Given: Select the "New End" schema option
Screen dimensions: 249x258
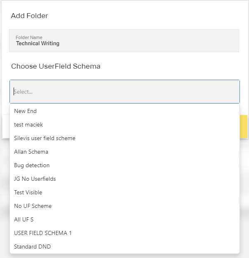Looking at the screenshot, I should (26, 111).
